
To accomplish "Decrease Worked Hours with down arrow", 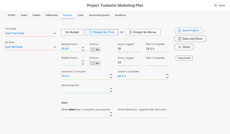I will (x=83, y=50).
